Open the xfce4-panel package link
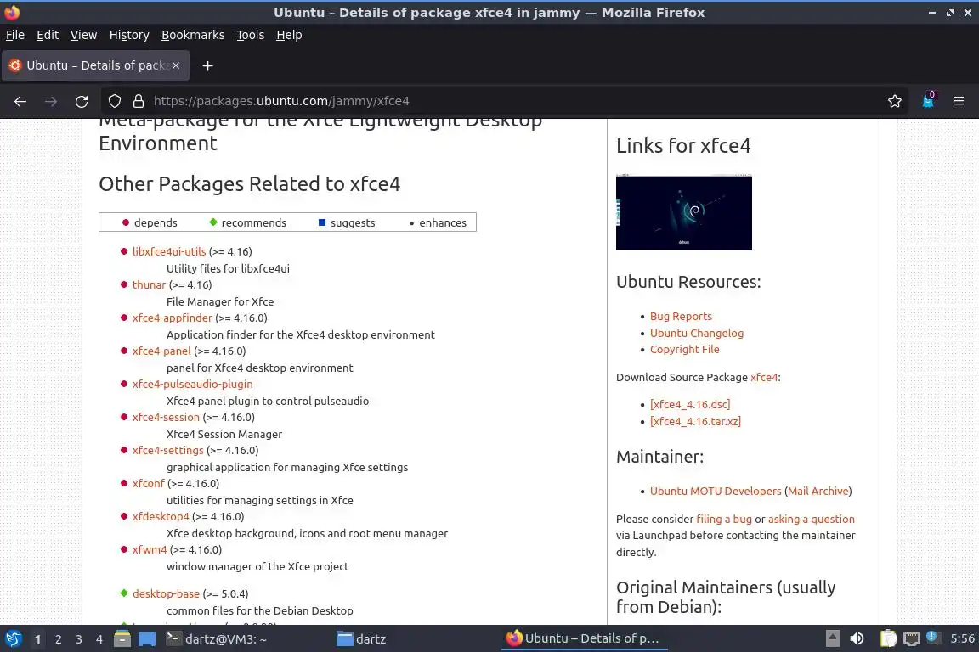Screen dimensions: 979x652 [x=161, y=351]
